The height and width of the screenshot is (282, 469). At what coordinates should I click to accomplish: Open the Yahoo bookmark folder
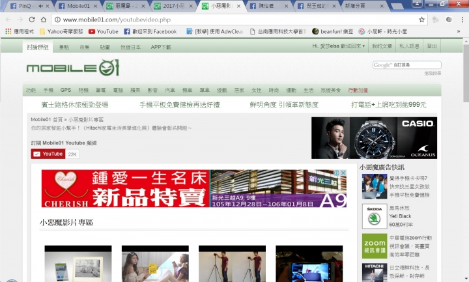click(x=61, y=31)
